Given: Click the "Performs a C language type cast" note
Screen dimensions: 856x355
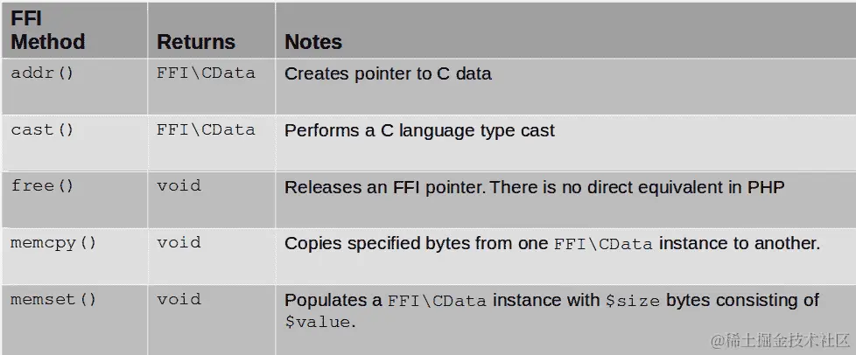Looking at the screenshot, I should (x=419, y=131).
